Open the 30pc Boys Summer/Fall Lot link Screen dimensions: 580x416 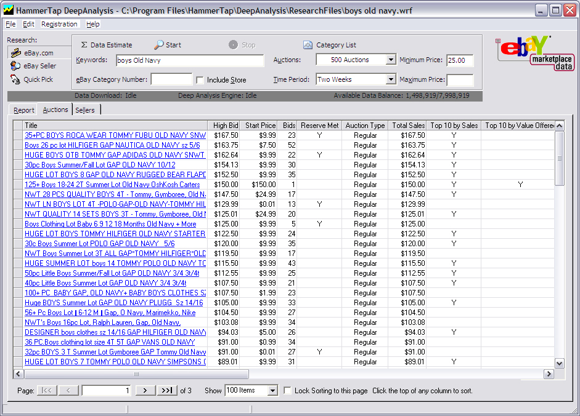point(100,165)
